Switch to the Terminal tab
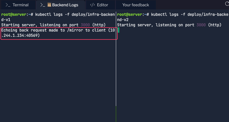Image resolution: width=229 pixels, height=122 pixels. click(x=17, y=5)
